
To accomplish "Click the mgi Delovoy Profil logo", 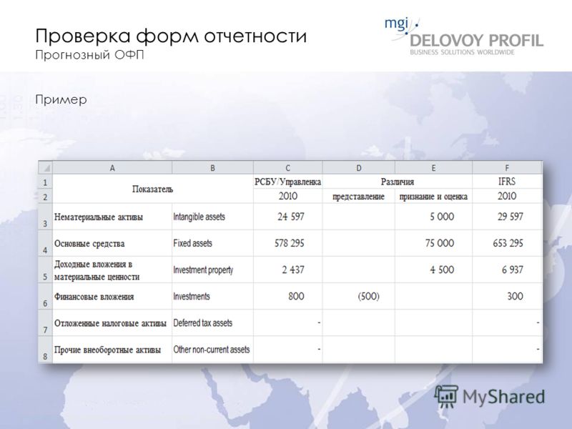I will coord(463,36).
